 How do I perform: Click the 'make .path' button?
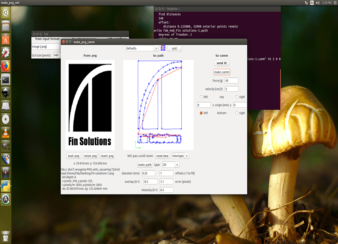click(145, 165)
